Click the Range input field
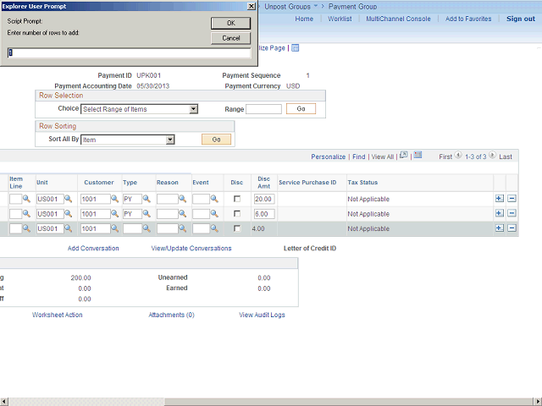 (263, 109)
